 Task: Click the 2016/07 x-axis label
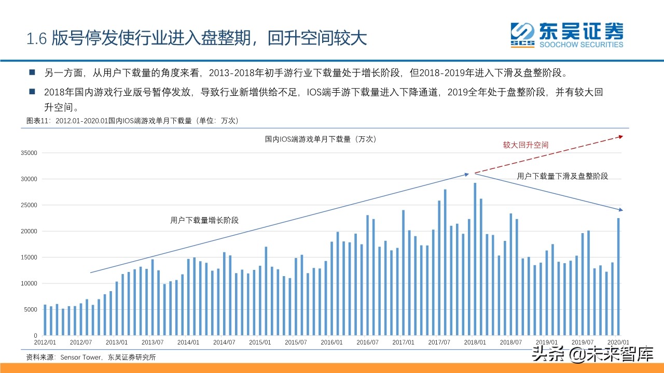(x=367, y=342)
